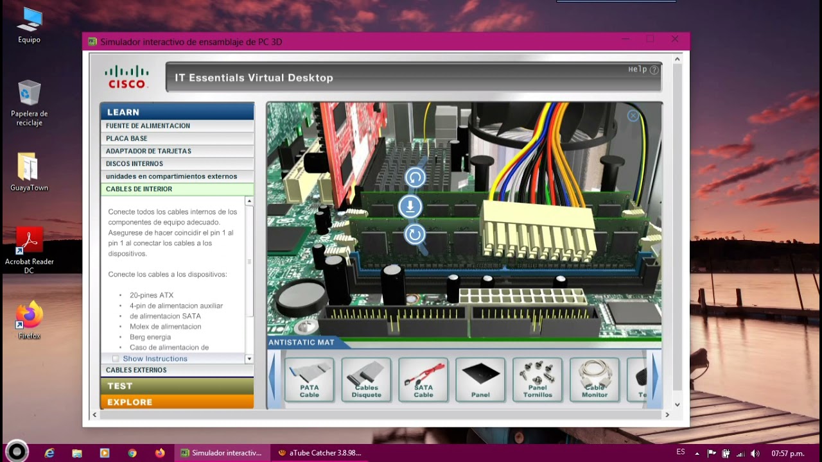Click the Berg energia list entry
This screenshot has height=462, width=822.
point(150,337)
